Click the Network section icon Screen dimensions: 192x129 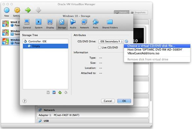40,110
